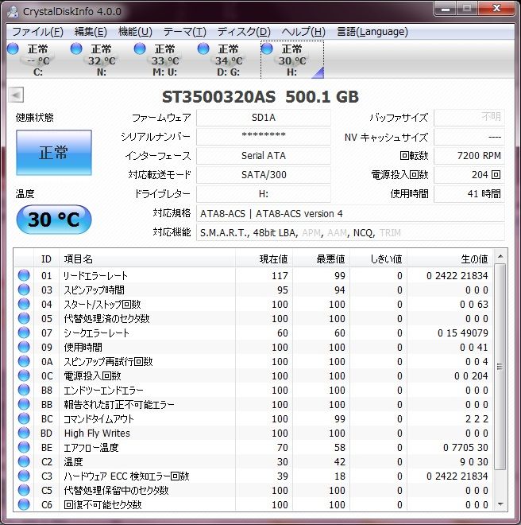Viewport: 521px width, 525px height.
Task: Click the previous disk arrow button
Action: tap(16, 95)
